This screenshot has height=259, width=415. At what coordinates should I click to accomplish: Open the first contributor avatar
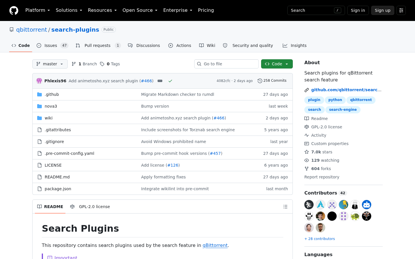[309, 205]
